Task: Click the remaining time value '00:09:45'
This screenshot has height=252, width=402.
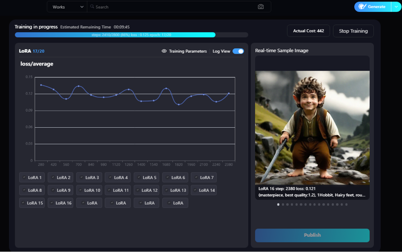Action: (122, 27)
